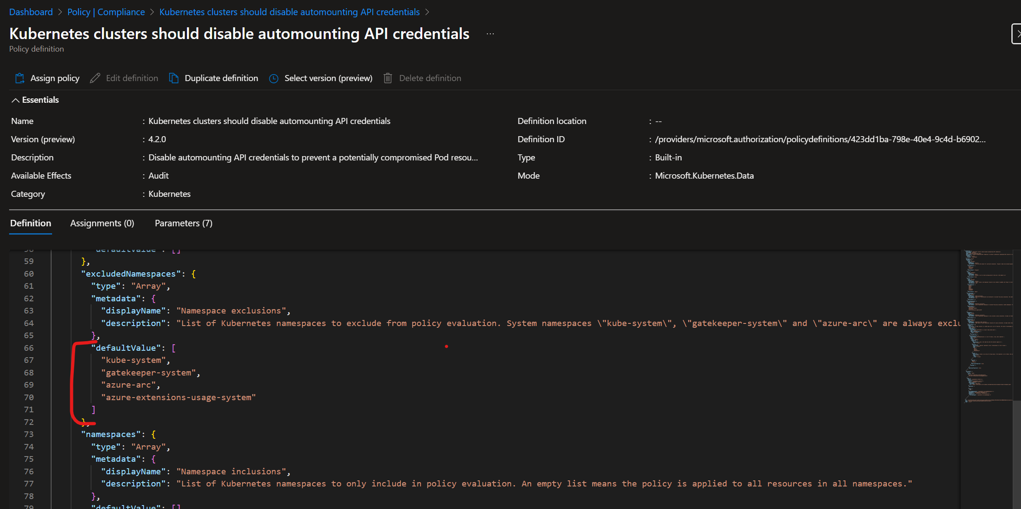Click "azure-extensions-usage-system" on line 70
This screenshot has height=509, width=1021.
(x=178, y=397)
